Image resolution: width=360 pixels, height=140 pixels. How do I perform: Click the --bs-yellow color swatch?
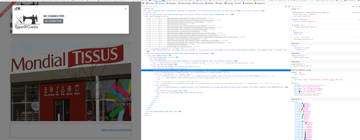(x=303, y=113)
